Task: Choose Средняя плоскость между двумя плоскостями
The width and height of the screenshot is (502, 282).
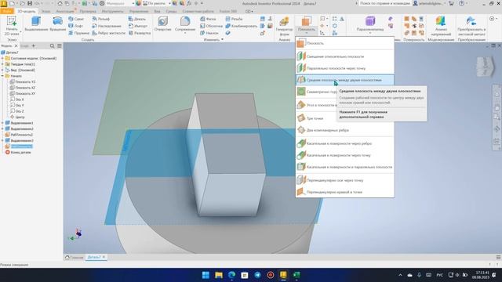Action: [345, 80]
